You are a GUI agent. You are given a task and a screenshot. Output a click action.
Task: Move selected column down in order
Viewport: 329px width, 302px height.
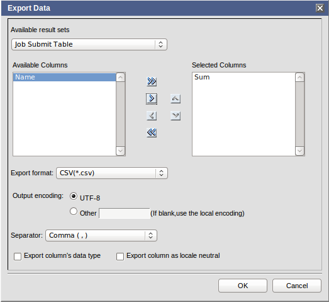[x=176, y=115]
